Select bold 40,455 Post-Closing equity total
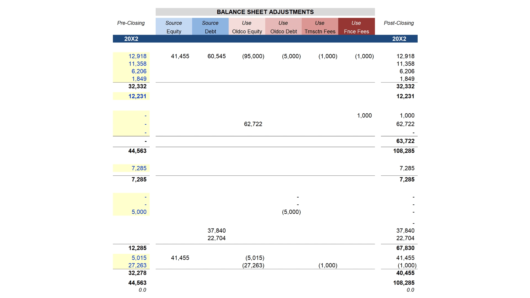Screen dimensions: 530x298 click(x=405, y=273)
